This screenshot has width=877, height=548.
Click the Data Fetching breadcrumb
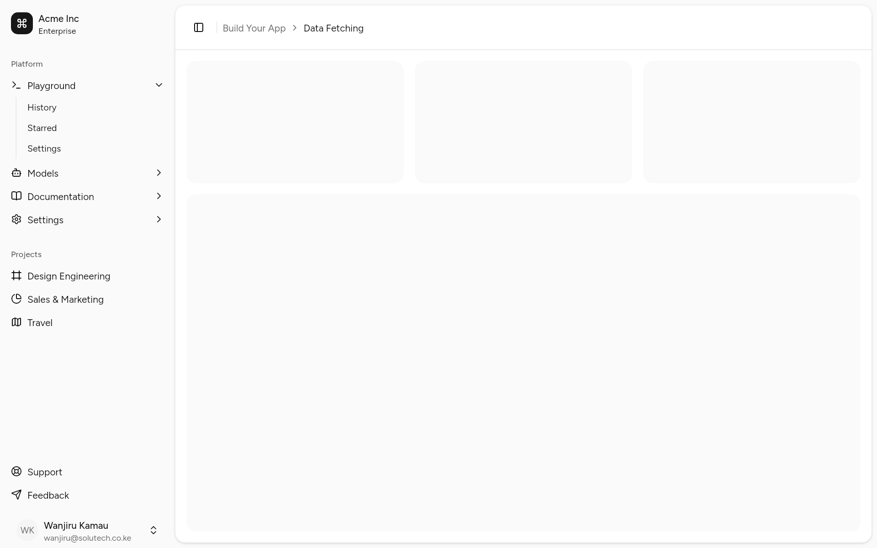333,28
